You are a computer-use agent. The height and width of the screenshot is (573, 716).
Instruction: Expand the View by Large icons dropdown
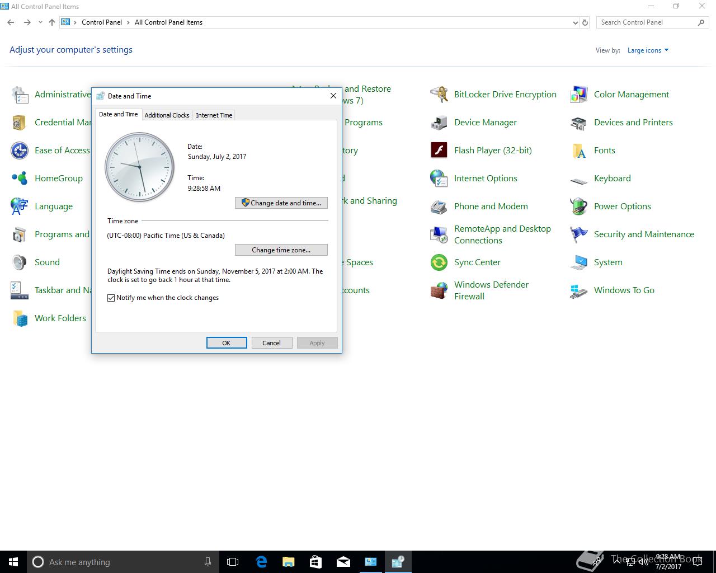click(x=648, y=50)
